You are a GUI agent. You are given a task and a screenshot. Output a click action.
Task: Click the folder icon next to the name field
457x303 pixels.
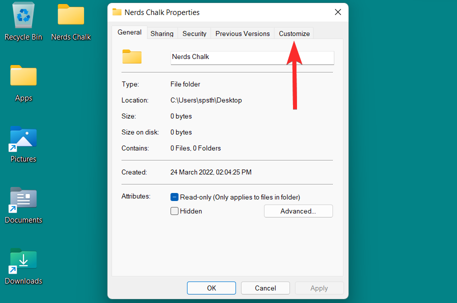(131, 56)
